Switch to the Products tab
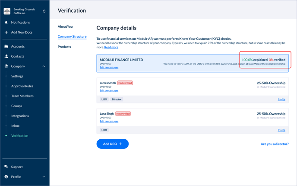This screenshot has width=297, height=186. pos(64,47)
